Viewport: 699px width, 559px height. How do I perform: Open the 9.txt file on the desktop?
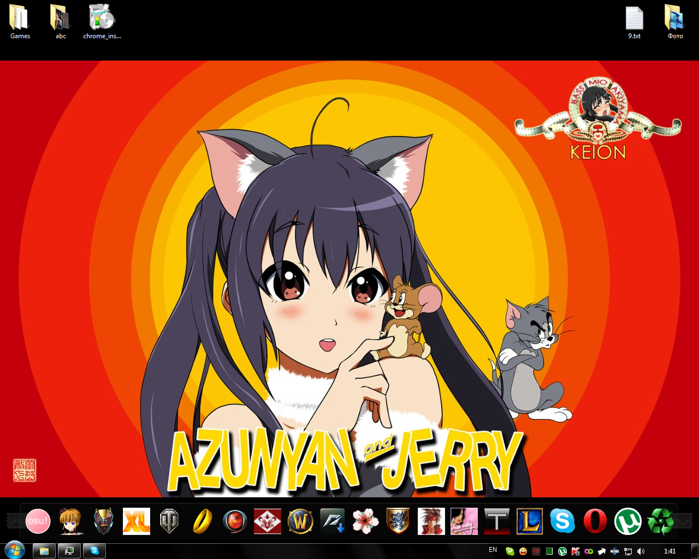click(x=634, y=19)
